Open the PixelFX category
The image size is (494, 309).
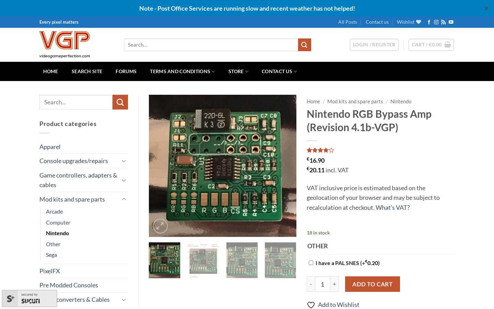click(49, 271)
